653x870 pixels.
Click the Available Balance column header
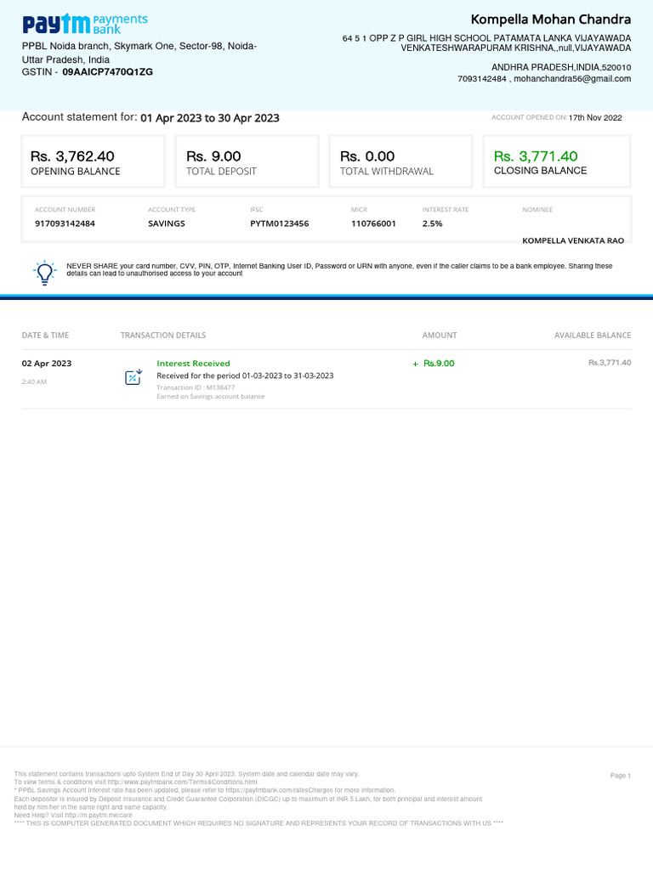click(593, 335)
